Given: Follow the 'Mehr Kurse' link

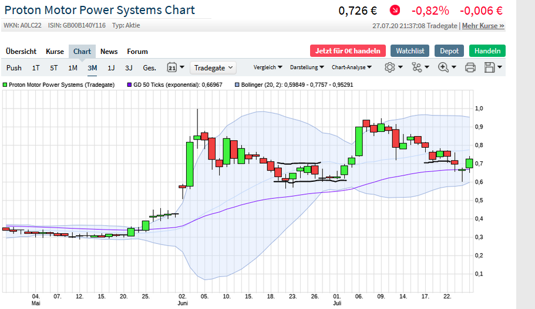Looking at the screenshot, I should point(483,26).
